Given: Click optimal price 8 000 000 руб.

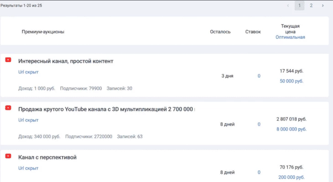Looking at the screenshot, I should pyautogui.click(x=291, y=129).
